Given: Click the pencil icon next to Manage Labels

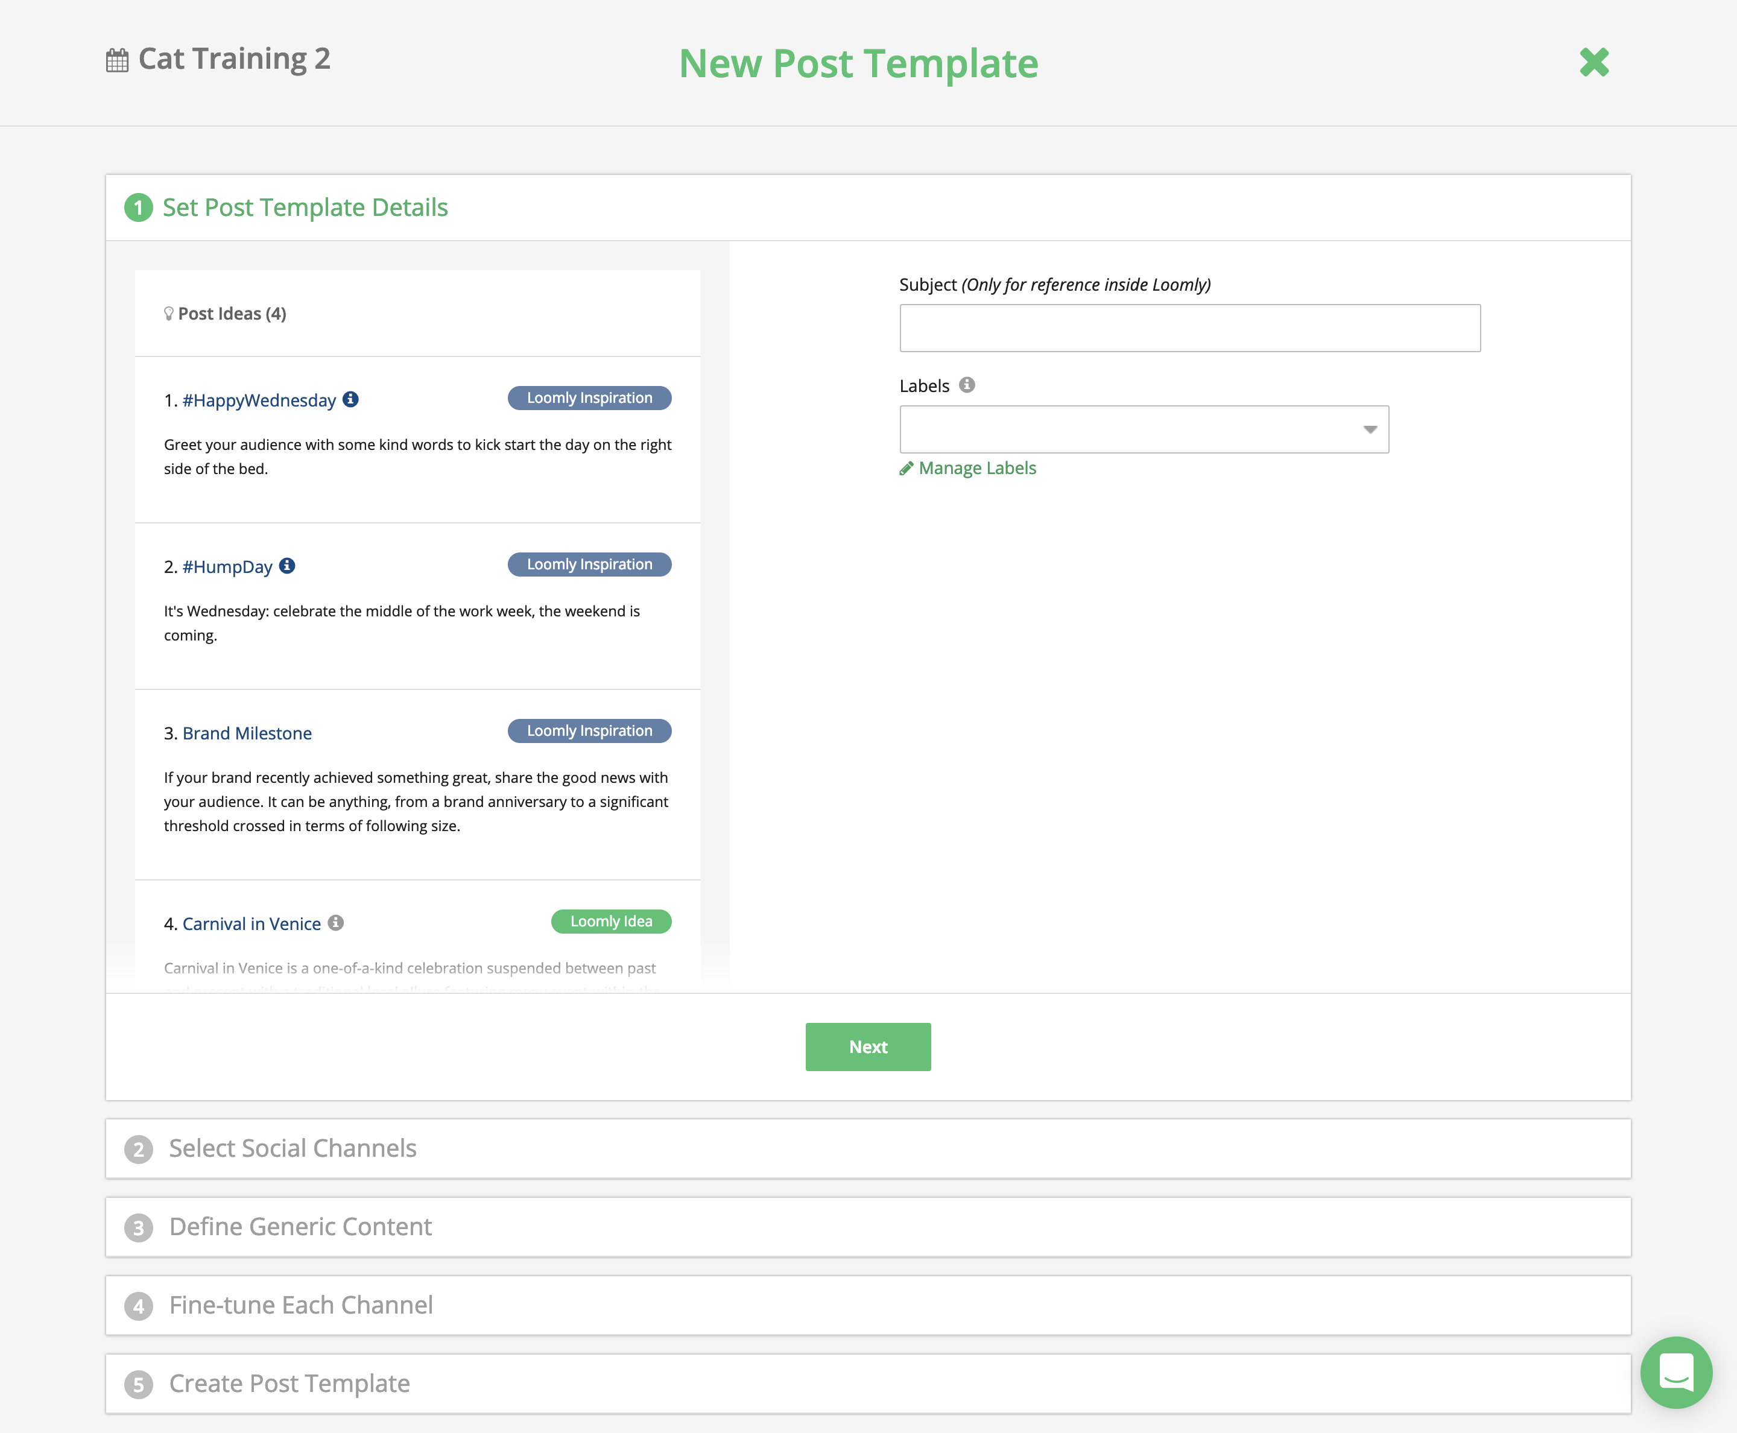Looking at the screenshot, I should pos(906,467).
